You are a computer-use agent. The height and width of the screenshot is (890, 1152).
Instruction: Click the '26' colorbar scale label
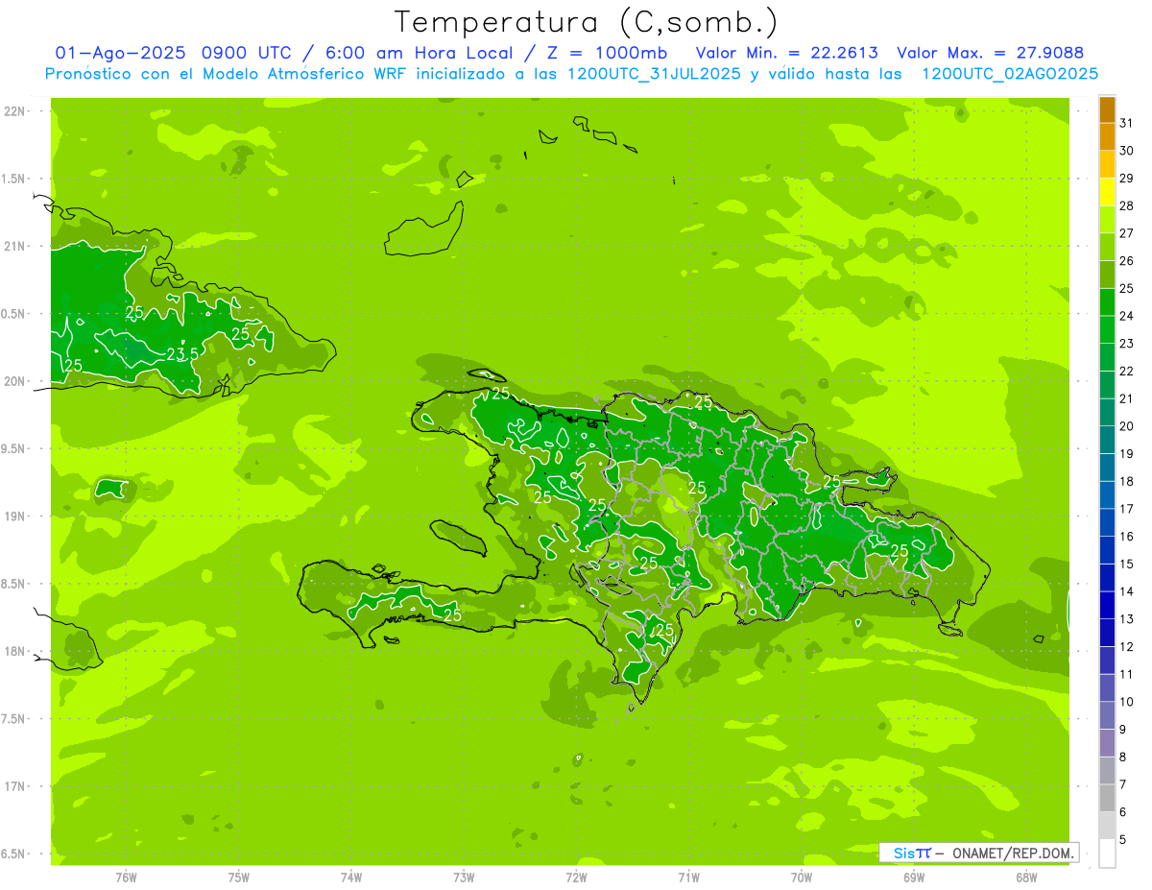[x=1126, y=261]
